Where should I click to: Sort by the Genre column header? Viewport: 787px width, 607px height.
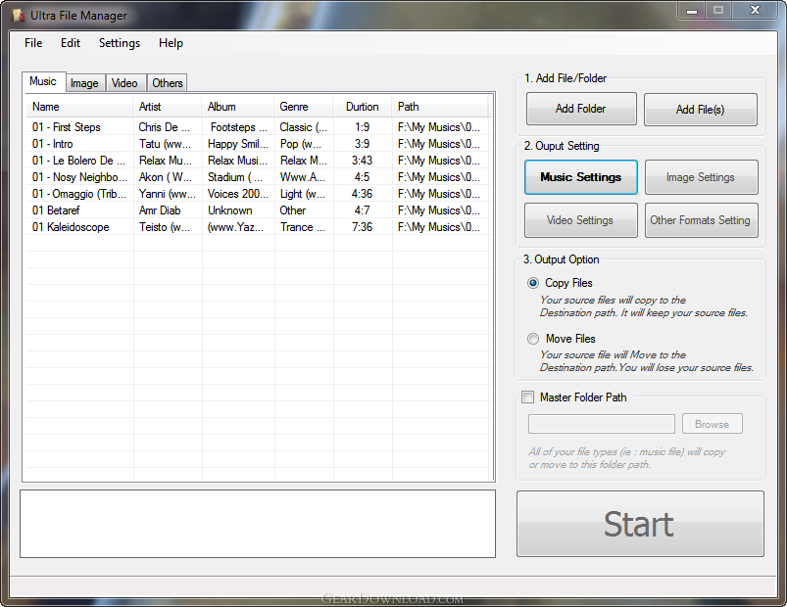tap(303, 107)
